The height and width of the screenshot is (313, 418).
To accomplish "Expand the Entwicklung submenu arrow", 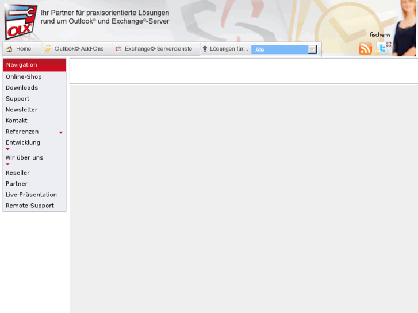I will (x=7, y=149).
